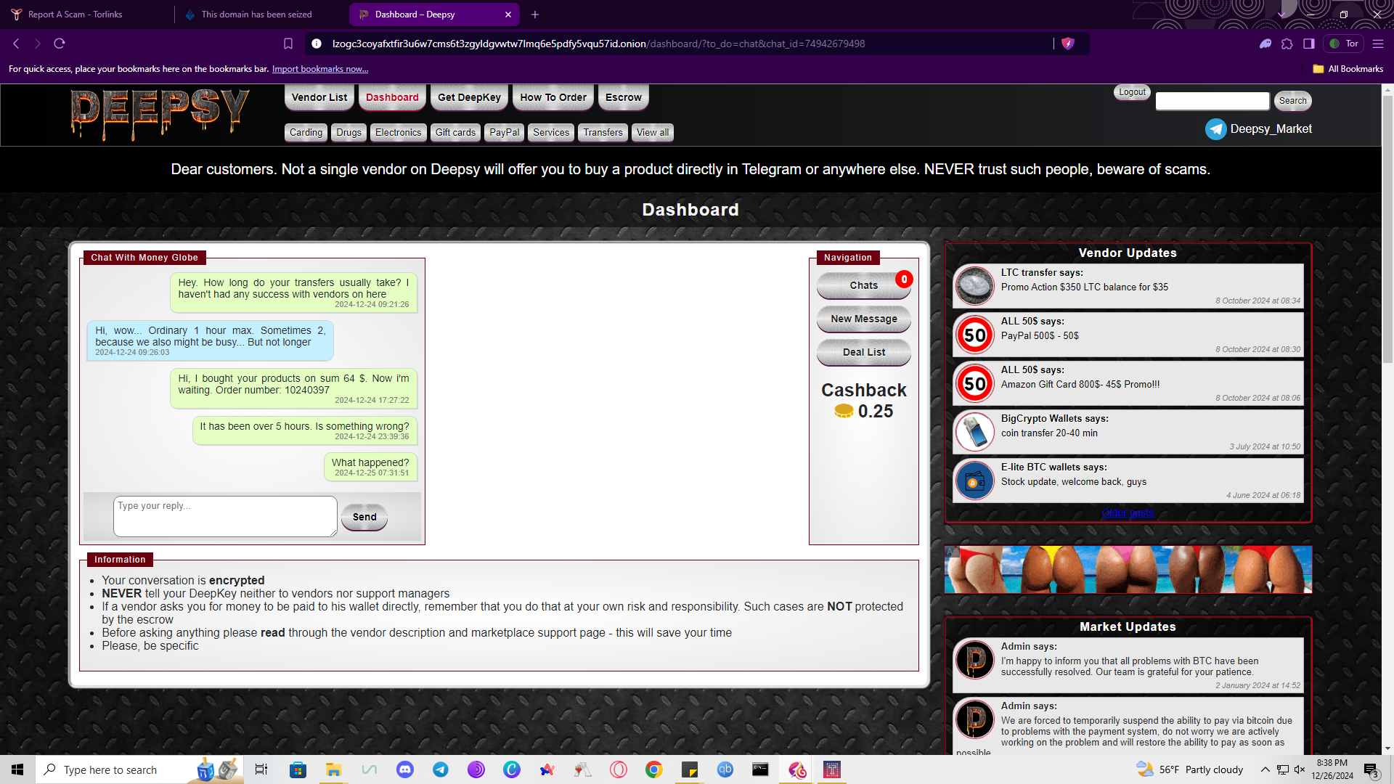Open Vendor List menu

point(319,97)
